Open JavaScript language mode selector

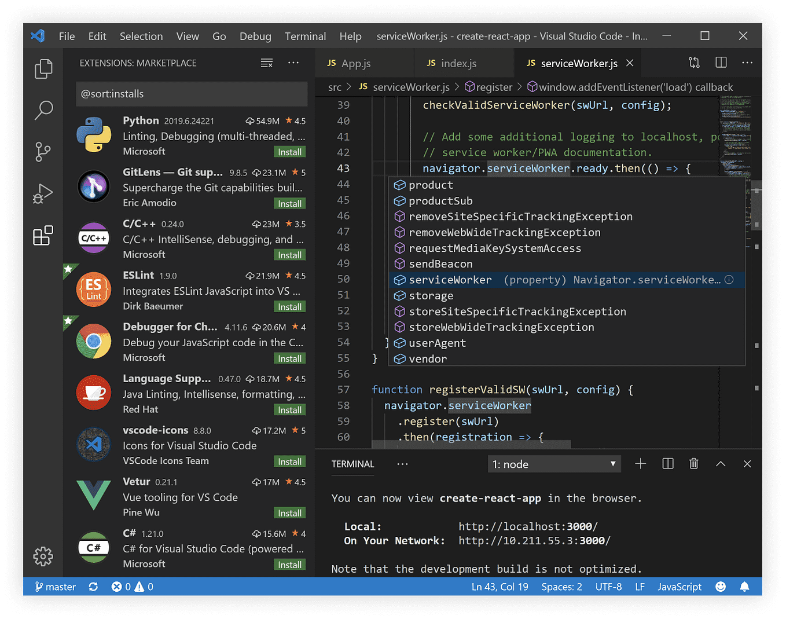(680, 587)
